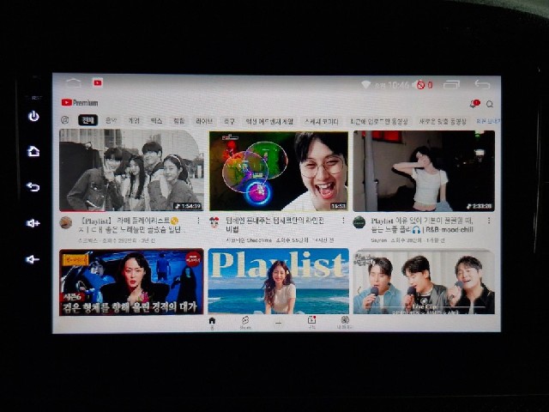Select the '액션 어드벤처 게임' chip
549x412 pixels.
coord(269,122)
